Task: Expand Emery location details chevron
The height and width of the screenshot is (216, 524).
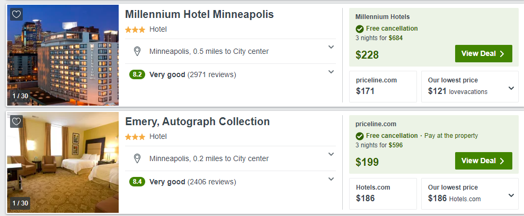Action: tap(331, 154)
